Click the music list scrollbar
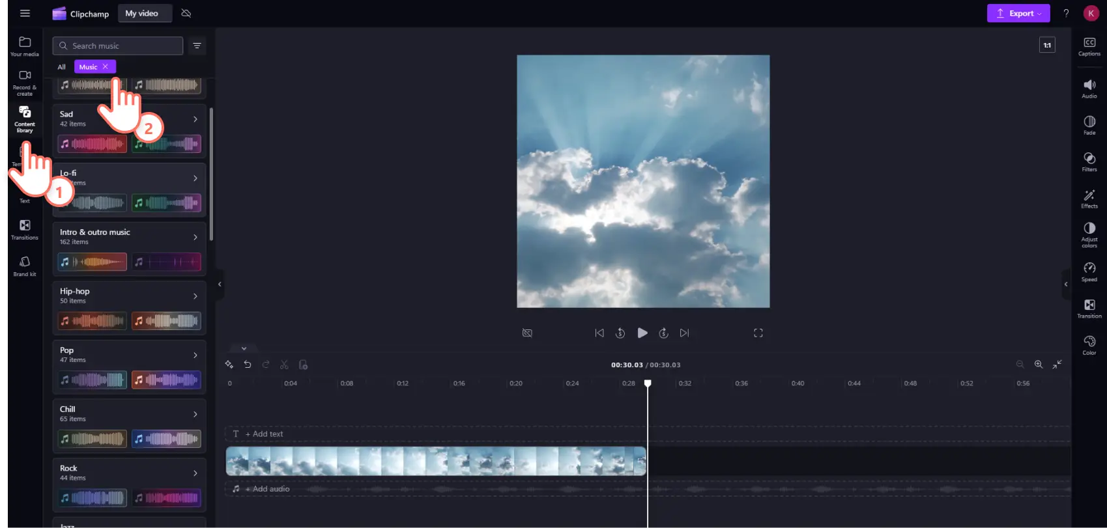 pos(211,174)
